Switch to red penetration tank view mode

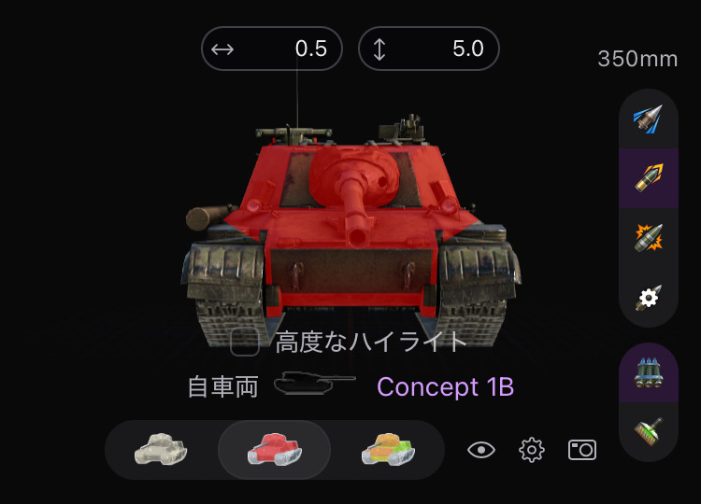pos(274,450)
